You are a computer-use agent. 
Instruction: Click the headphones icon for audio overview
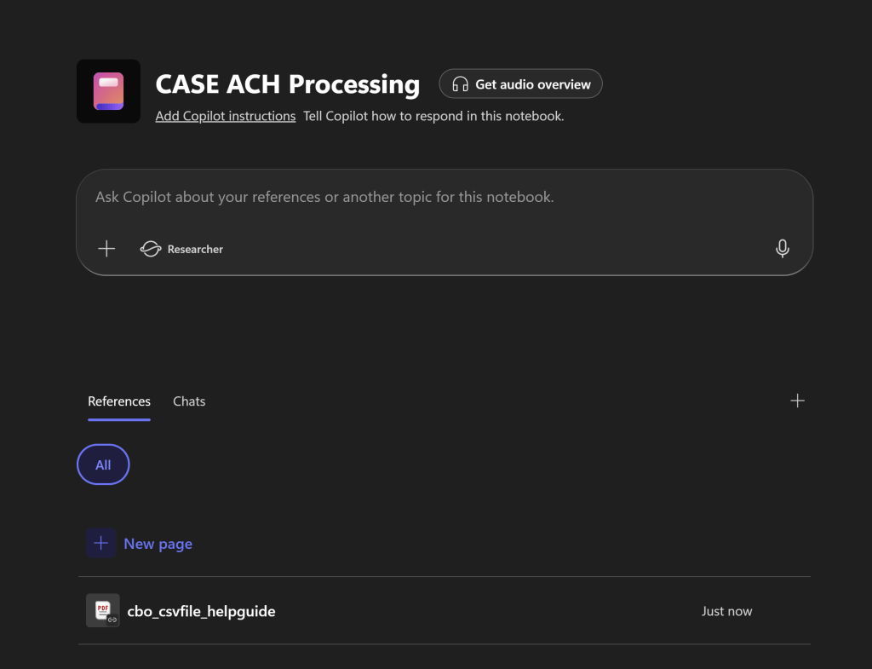click(x=461, y=84)
